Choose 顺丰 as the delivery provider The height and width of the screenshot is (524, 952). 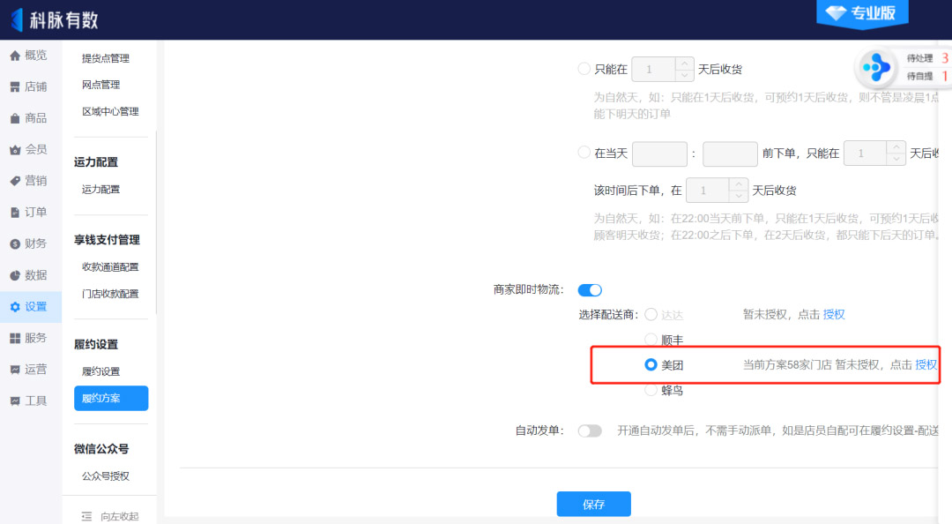651,340
